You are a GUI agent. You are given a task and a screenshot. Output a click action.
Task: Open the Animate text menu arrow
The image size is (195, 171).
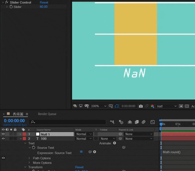[115, 143]
